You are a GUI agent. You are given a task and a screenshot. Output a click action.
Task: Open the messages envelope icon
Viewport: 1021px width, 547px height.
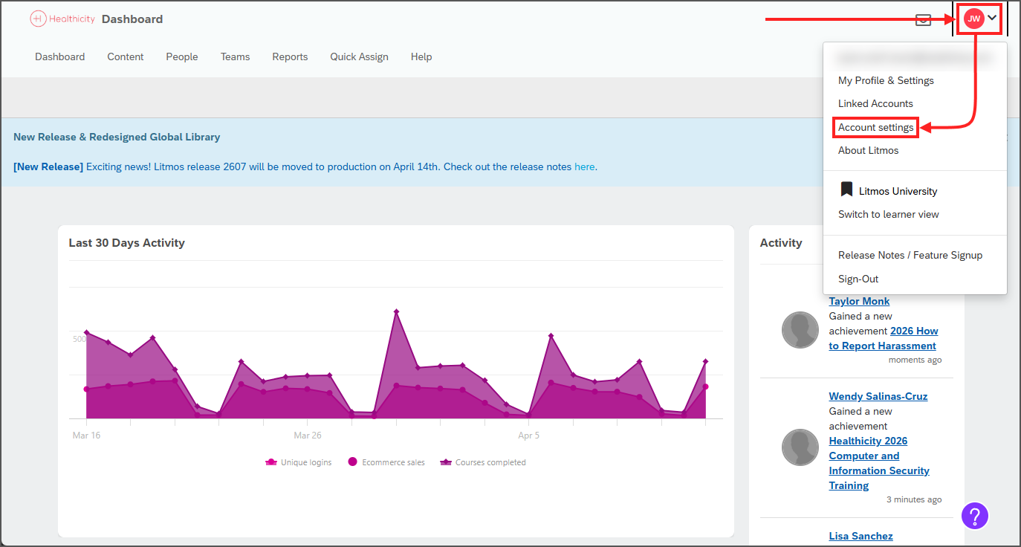[923, 20]
